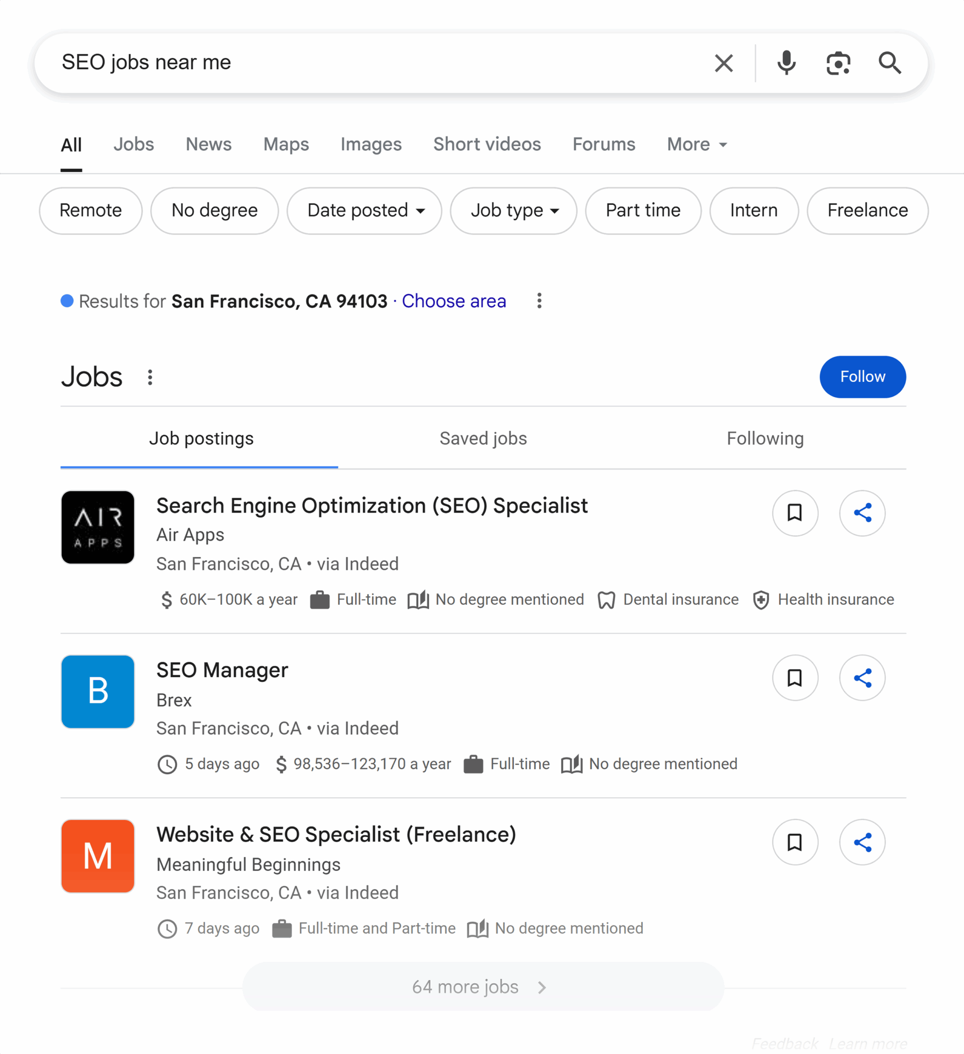Click the Air Apps company logo
This screenshot has height=1054, width=964.
coord(97,528)
